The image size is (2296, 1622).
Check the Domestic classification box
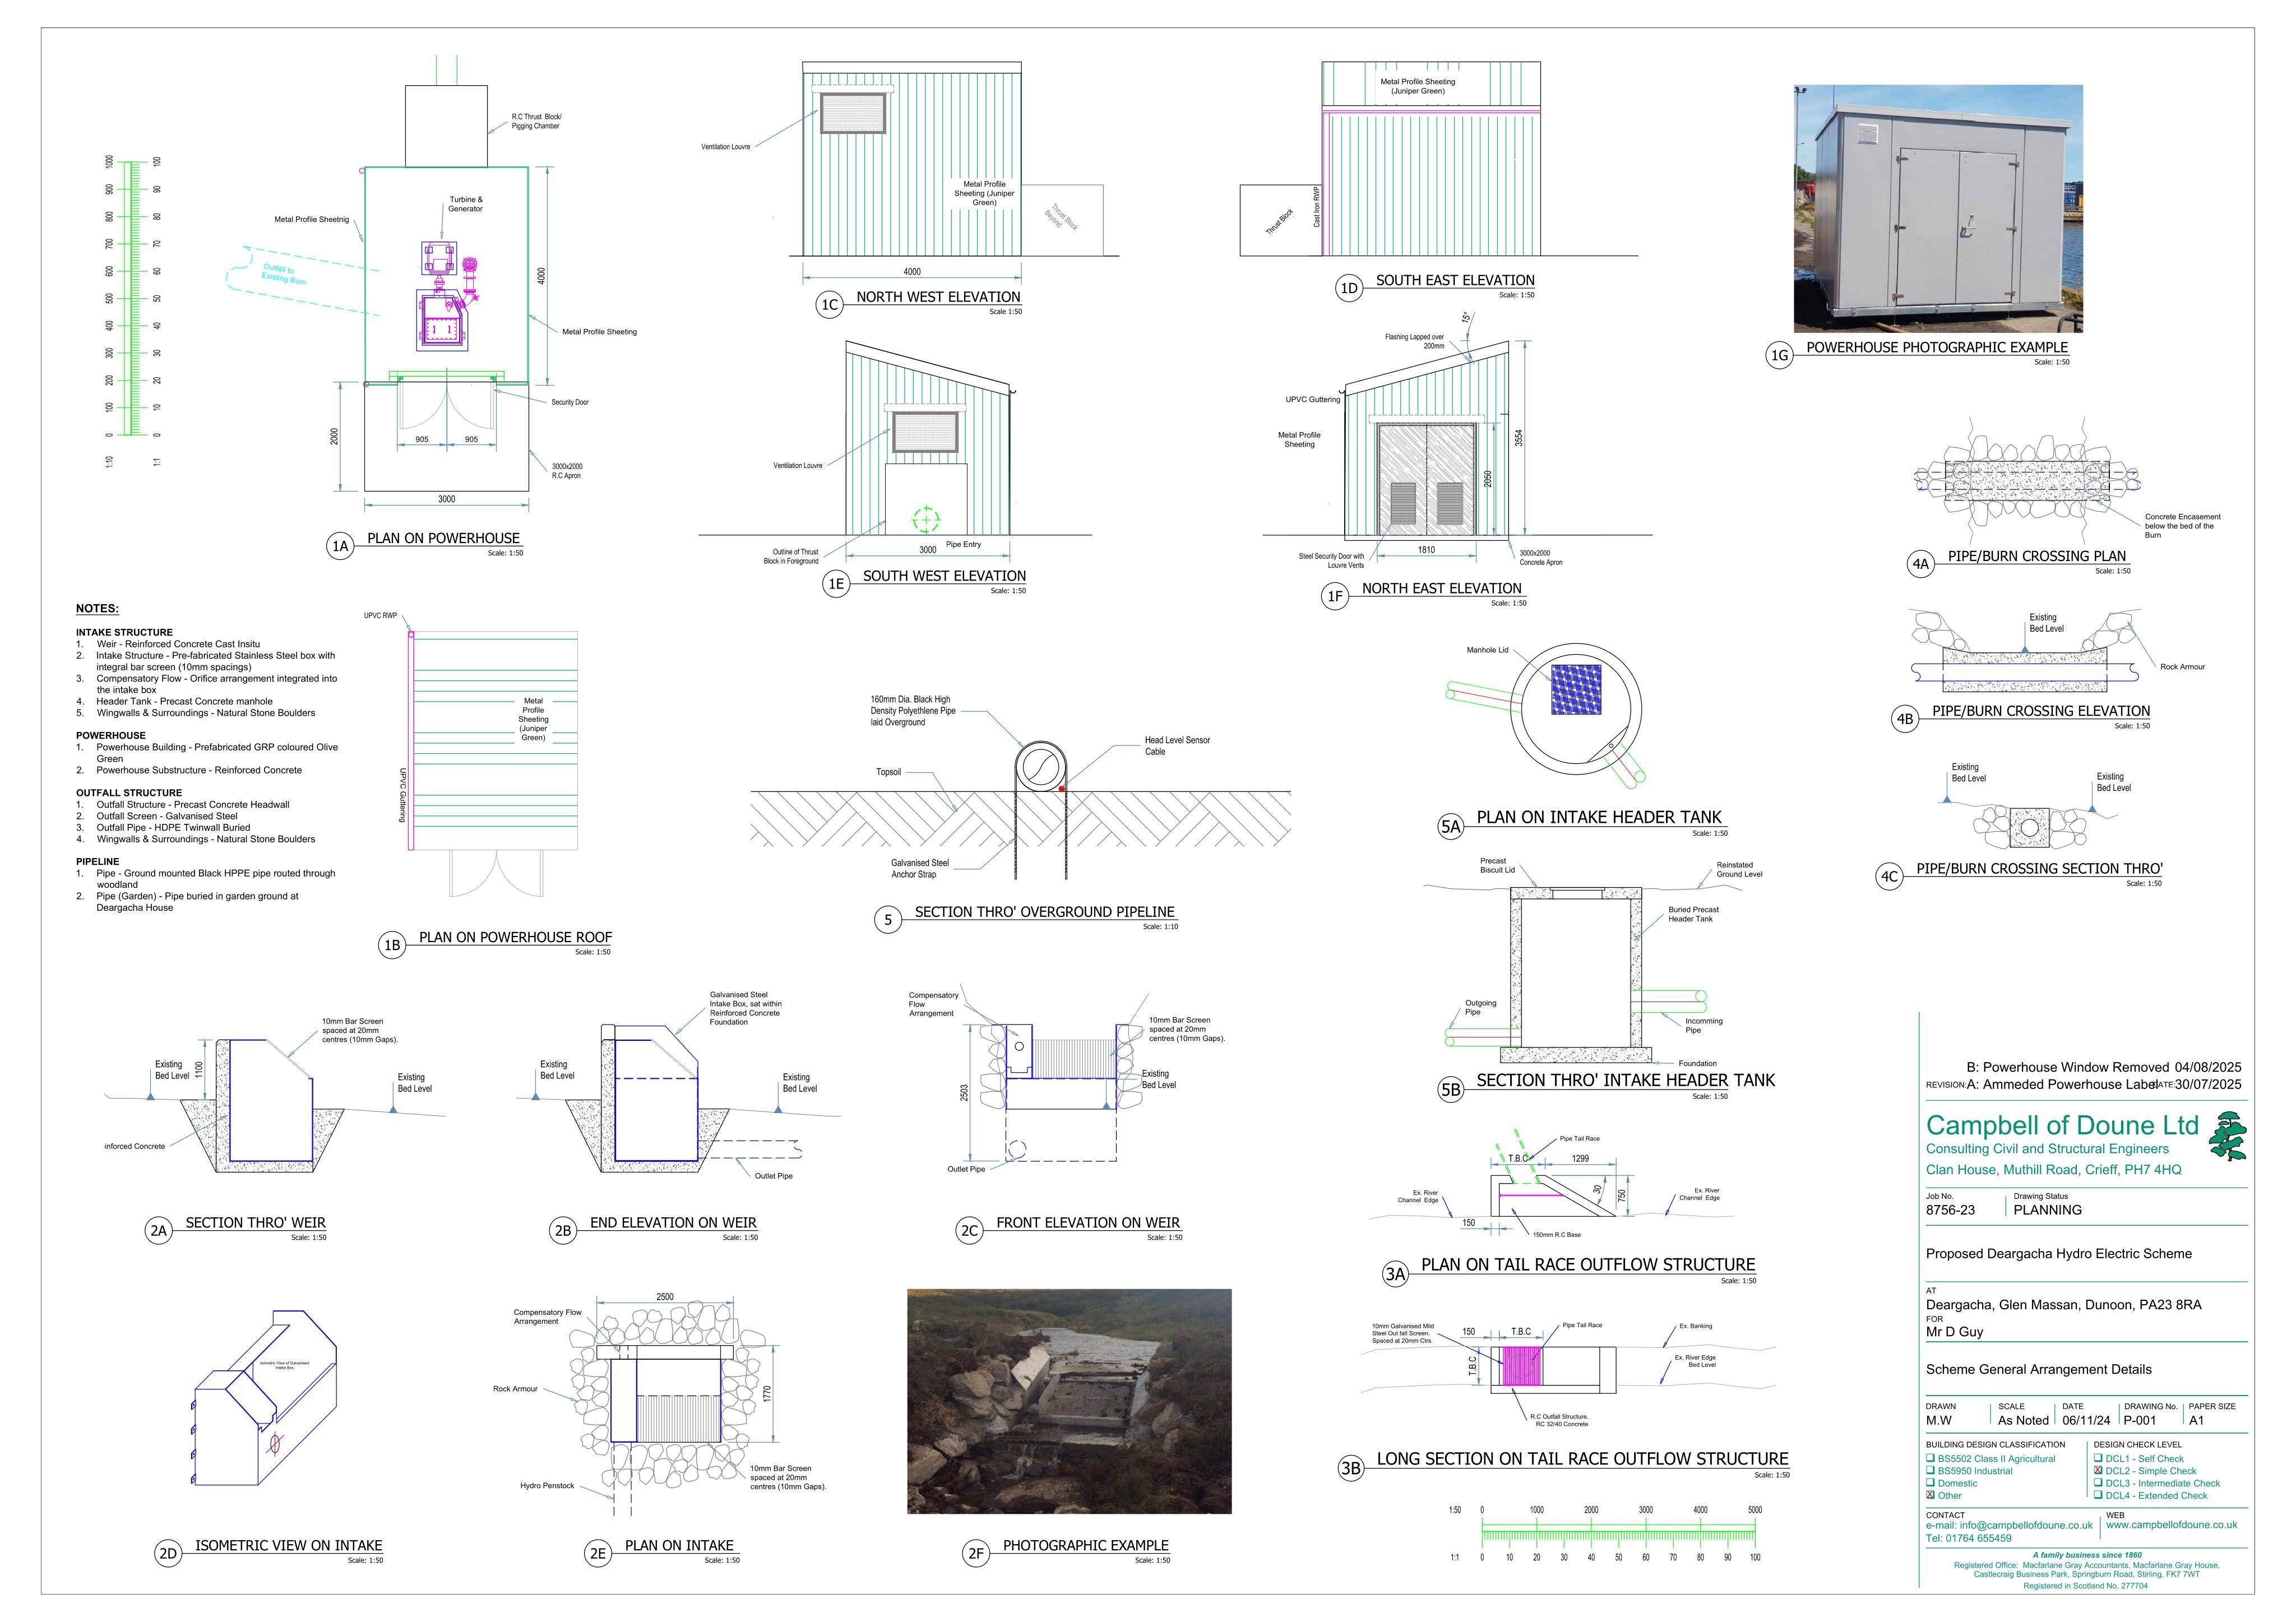tap(1930, 1483)
